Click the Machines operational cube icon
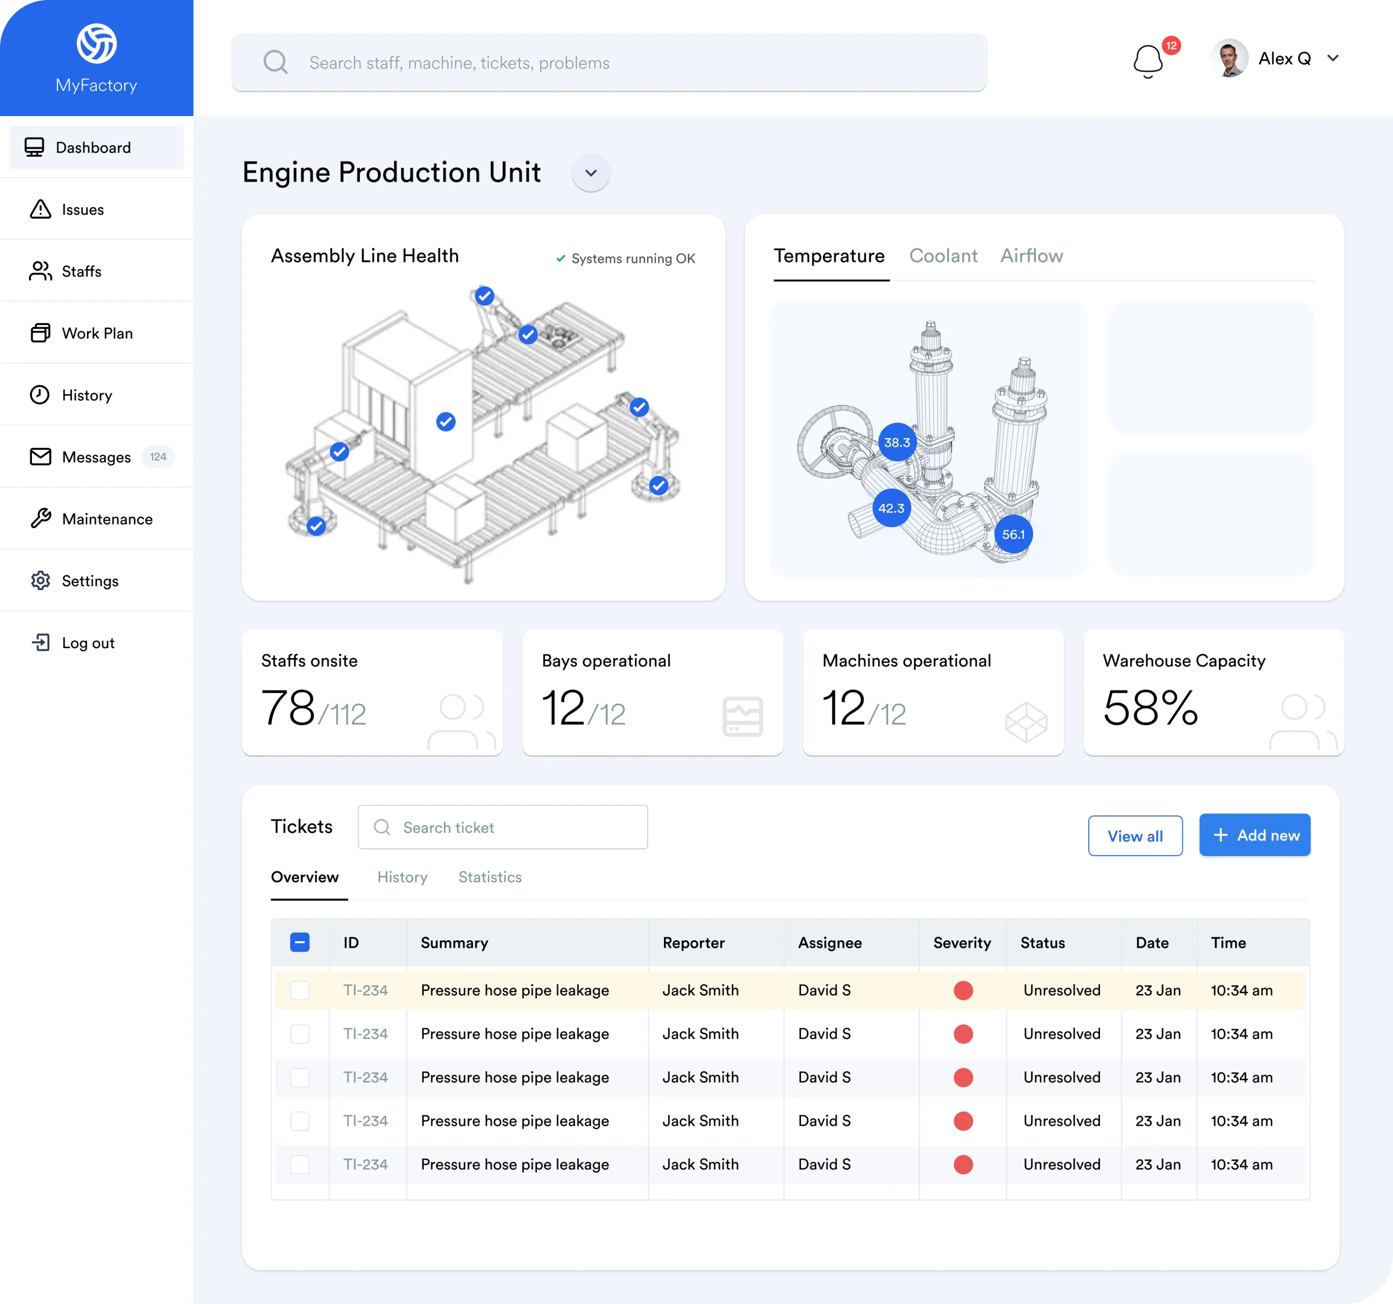The image size is (1393, 1304). coord(1026,723)
